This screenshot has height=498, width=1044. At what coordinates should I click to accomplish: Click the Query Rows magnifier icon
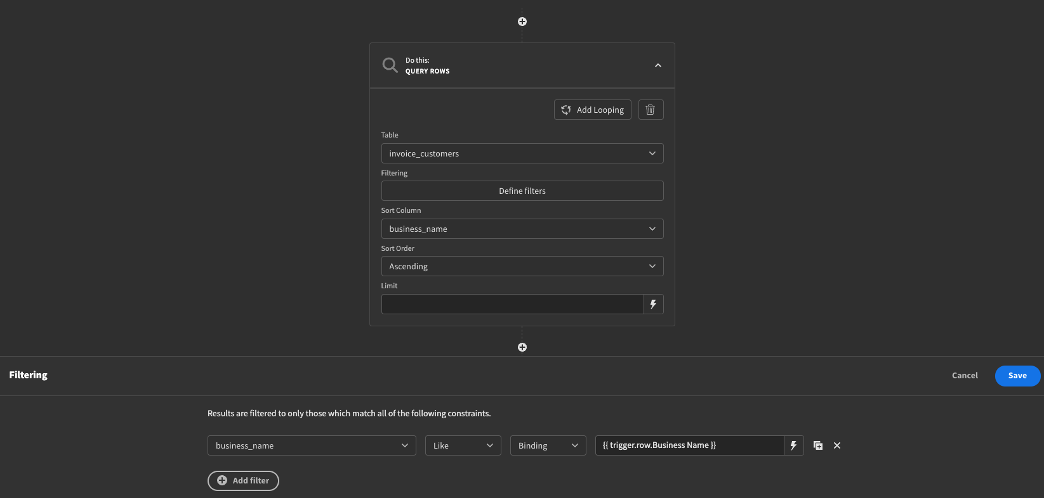[390, 65]
